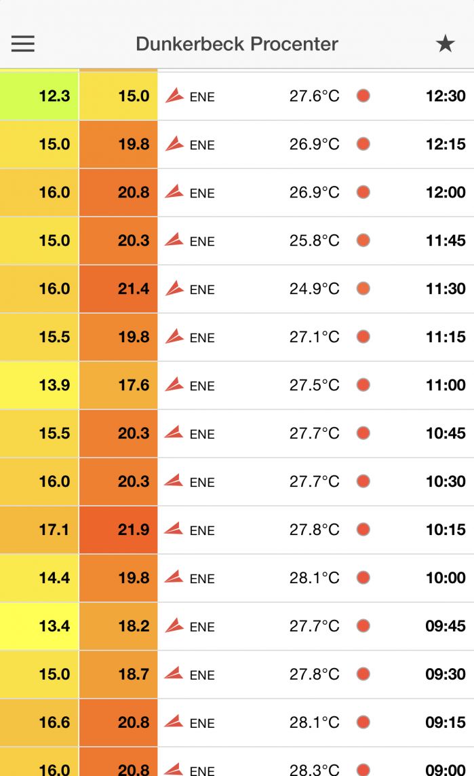Select the yellow 13.4 wind speed cell
Screen dimensions: 474x776
[39, 626]
